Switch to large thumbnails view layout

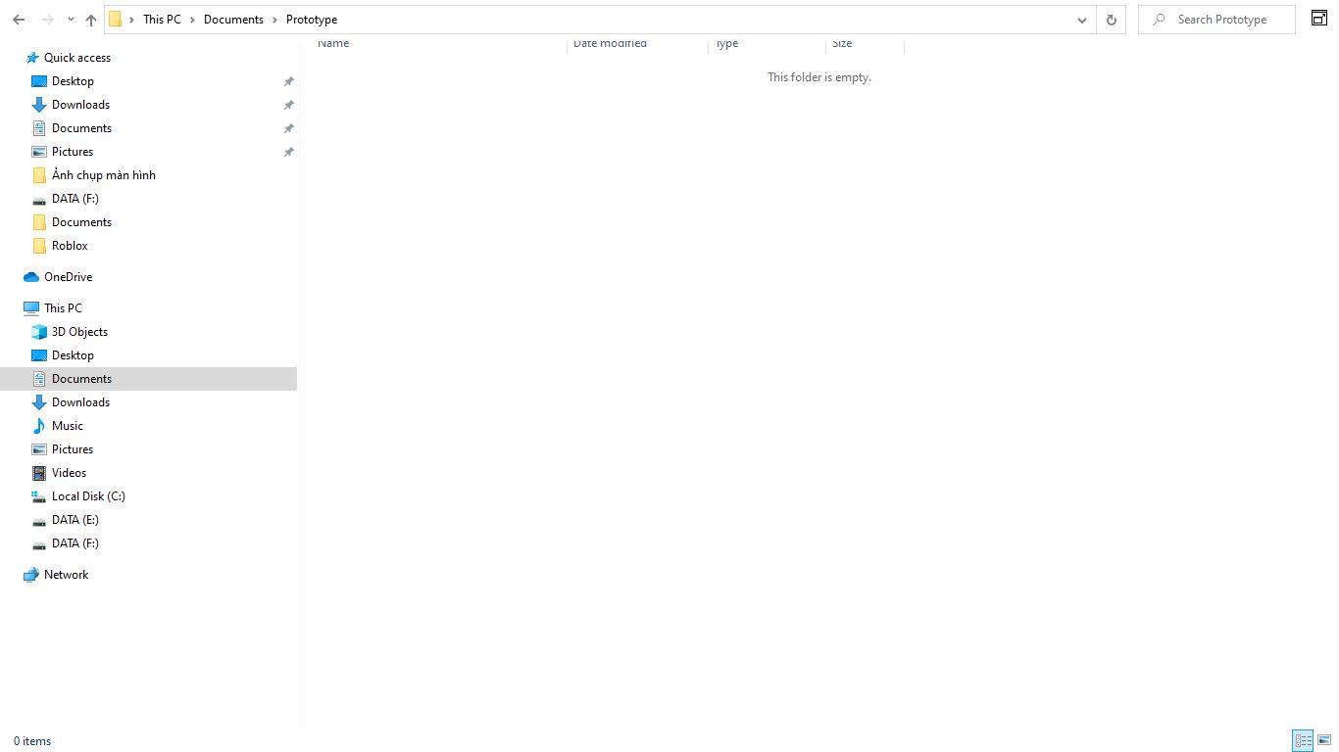coord(1324,740)
